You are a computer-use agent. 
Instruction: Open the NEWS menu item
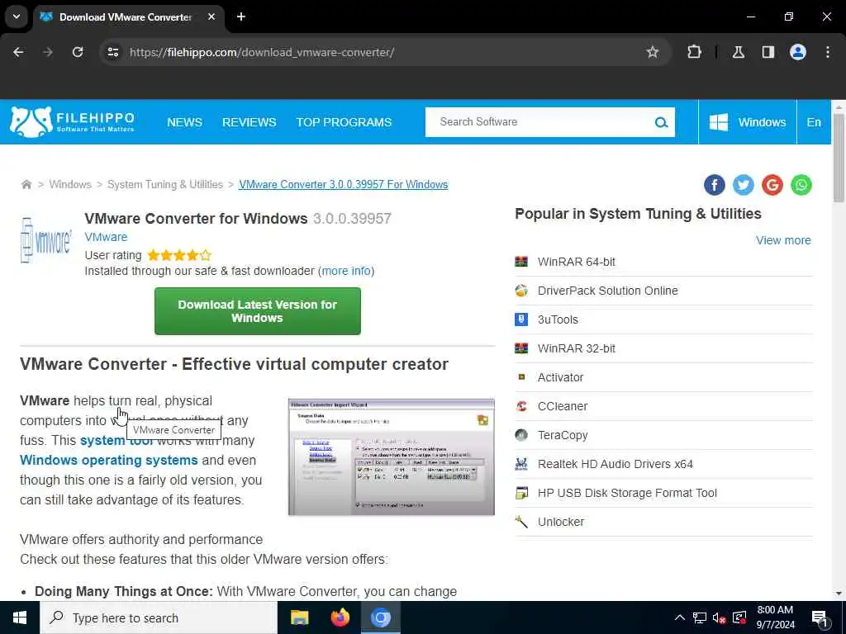pos(184,122)
